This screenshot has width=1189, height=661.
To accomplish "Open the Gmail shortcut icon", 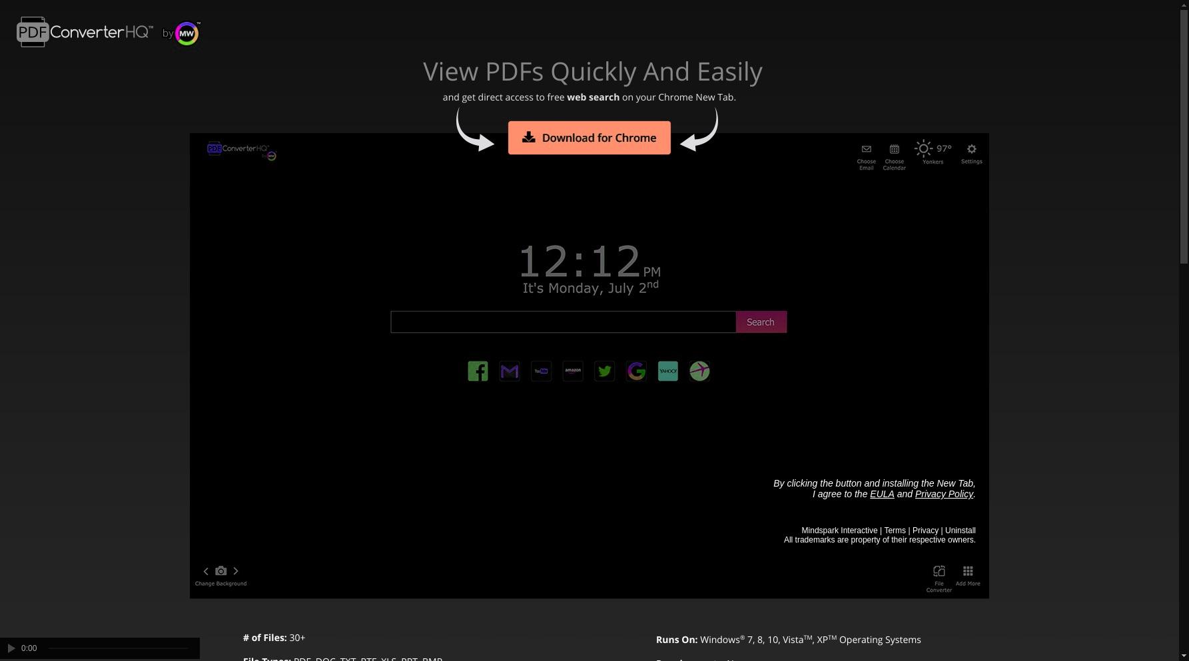I will pos(510,371).
